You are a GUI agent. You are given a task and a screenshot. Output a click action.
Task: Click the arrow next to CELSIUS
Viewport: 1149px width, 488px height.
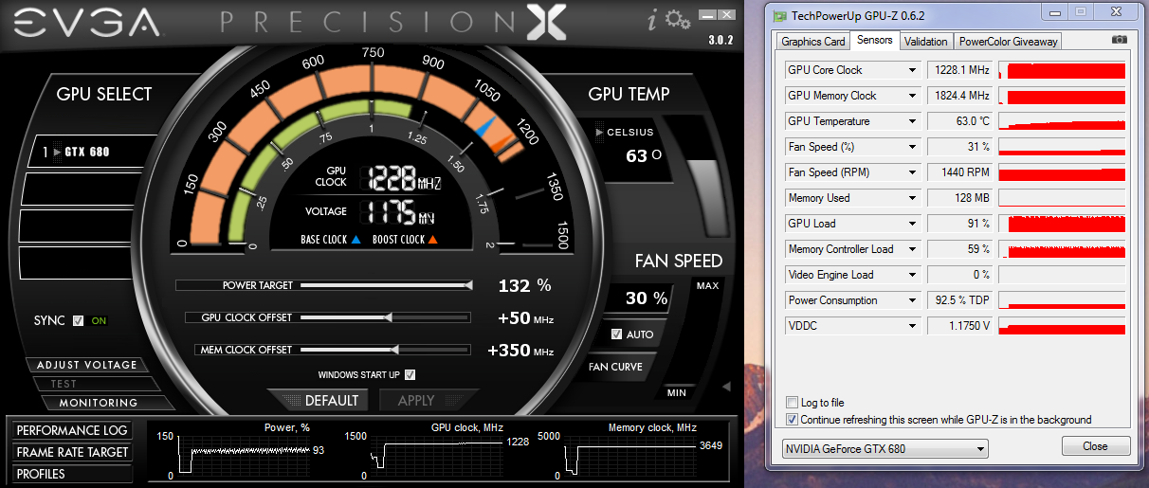click(x=599, y=132)
